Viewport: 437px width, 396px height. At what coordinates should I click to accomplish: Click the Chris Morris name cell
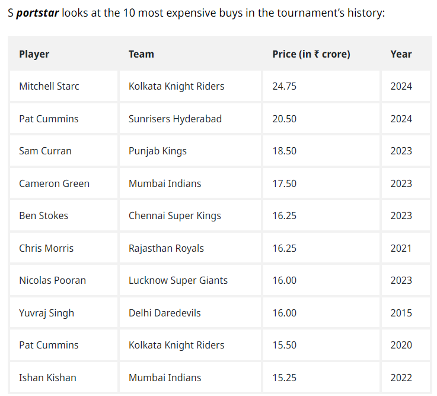(x=46, y=248)
